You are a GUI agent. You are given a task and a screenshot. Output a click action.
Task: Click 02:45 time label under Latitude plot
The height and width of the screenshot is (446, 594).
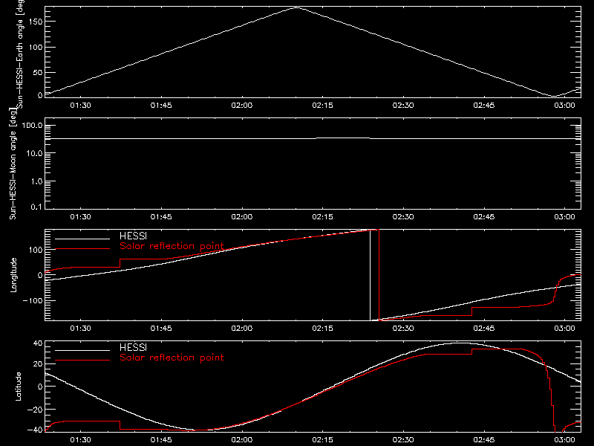tap(484, 440)
